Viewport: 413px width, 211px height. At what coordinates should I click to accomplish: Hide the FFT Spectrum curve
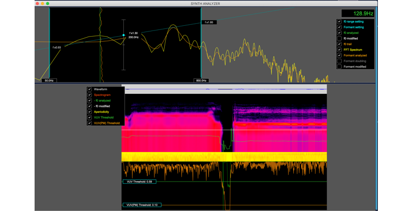point(340,50)
